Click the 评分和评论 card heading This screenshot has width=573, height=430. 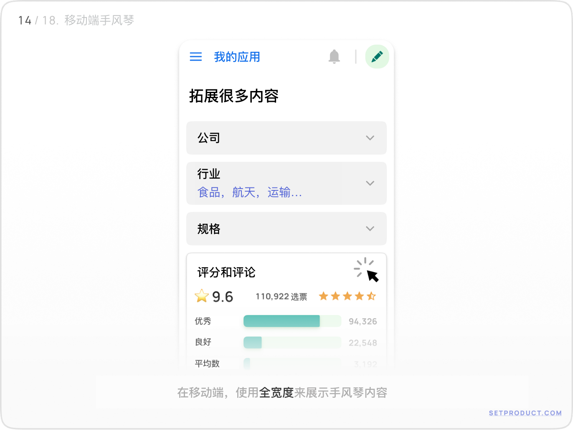(x=226, y=272)
